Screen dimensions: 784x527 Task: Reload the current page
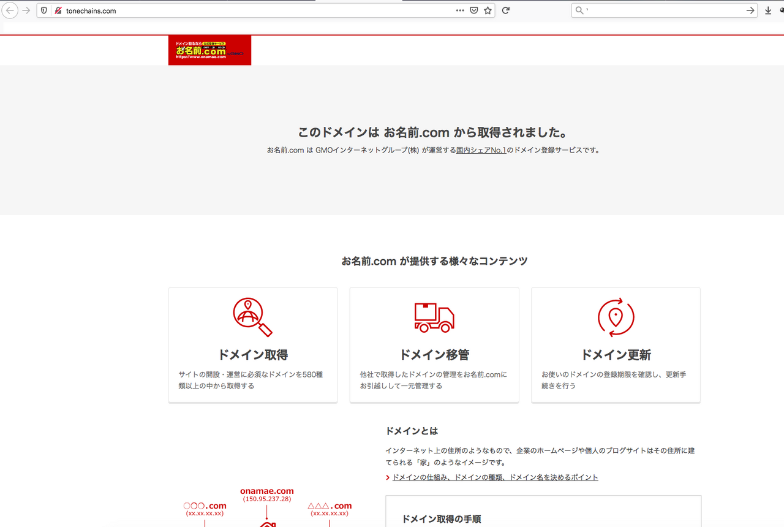pos(506,10)
